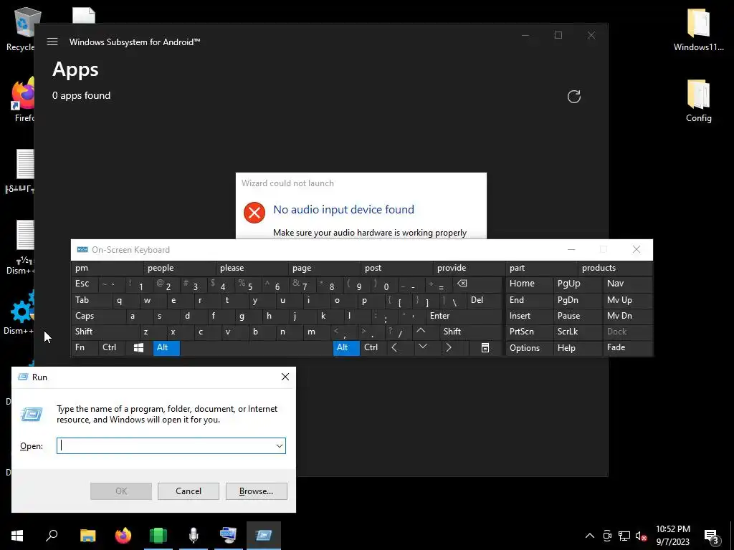The height and width of the screenshot is (550, 734).
Task: Click the Del key on On-Screen Keyboard
Action: click(485, 300)
